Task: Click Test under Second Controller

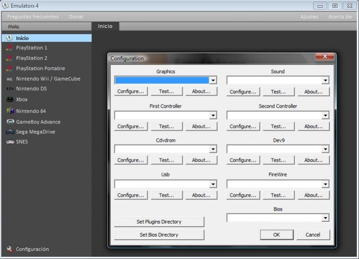Action: click(278, 127)
